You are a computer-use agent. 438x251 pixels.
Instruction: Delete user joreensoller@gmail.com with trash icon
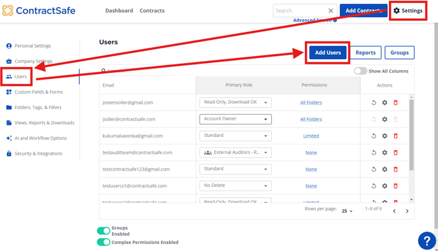coord(395,103)
